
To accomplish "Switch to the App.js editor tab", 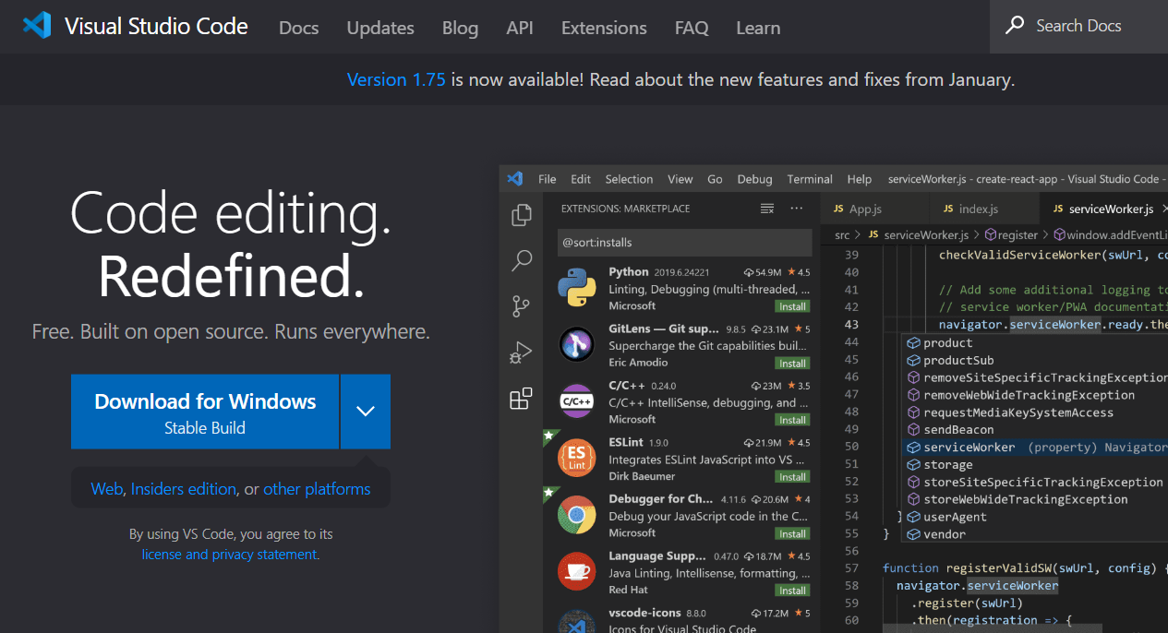I will (873, 209).
